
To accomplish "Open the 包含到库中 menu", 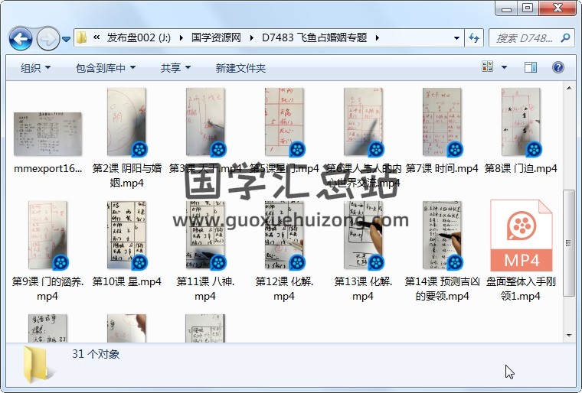I will pyautogui.click(x=106, y=68).
